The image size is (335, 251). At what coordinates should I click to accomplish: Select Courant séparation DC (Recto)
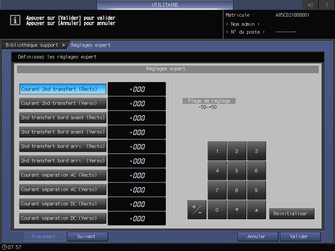(63, 204)
